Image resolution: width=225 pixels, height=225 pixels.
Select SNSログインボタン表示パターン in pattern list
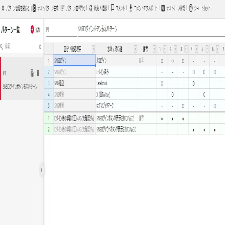coord(20,87)
